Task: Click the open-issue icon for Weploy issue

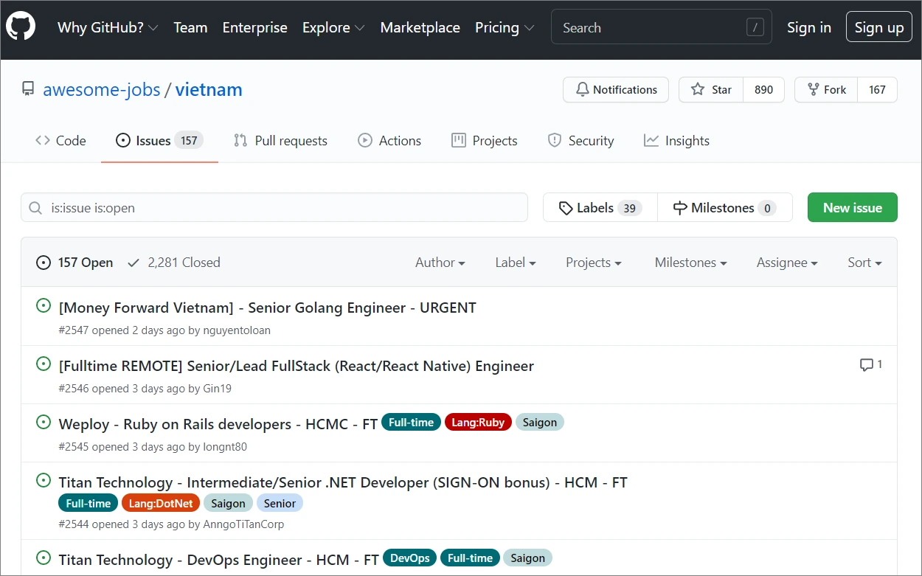Action: [44, 422]
